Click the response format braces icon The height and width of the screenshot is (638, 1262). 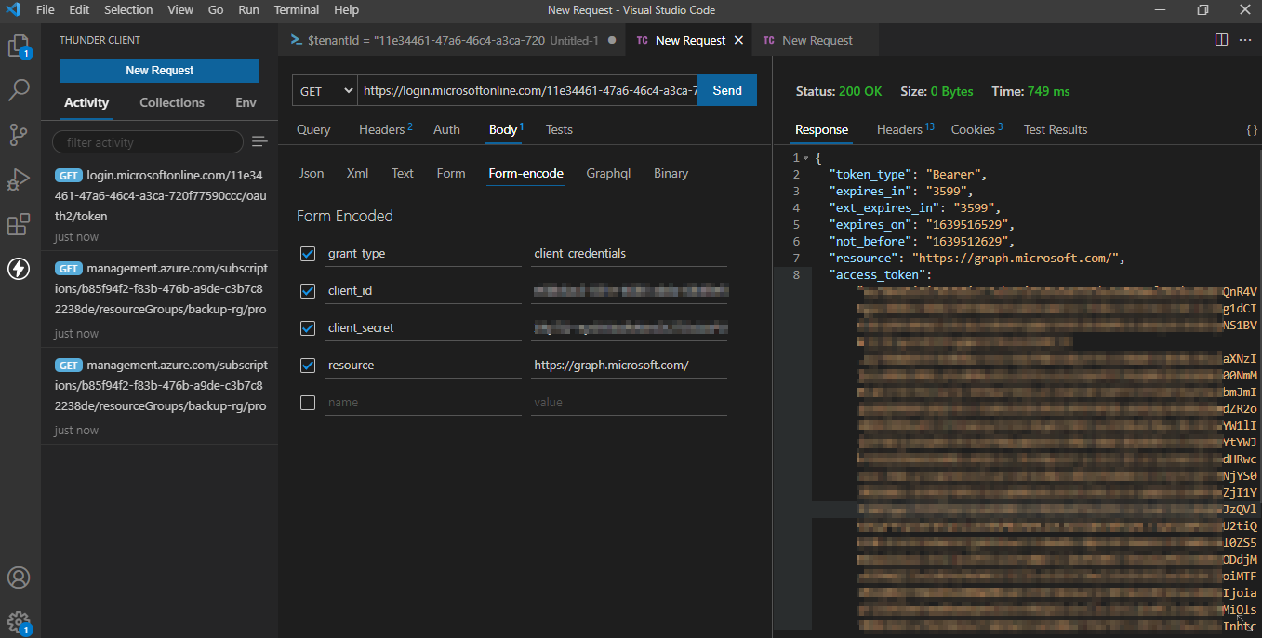[x=1252, y=130]
